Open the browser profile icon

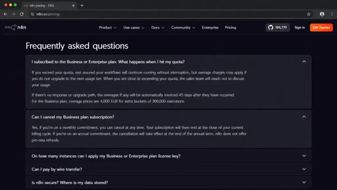(x=322, y=14)
